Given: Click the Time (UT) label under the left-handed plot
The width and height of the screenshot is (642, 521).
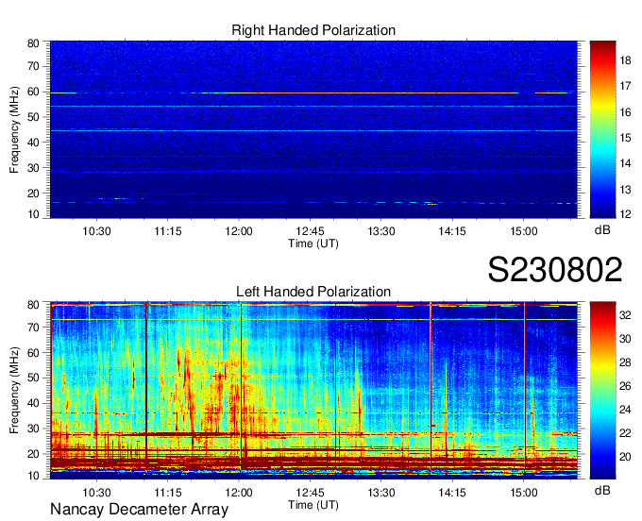Looking at the screenshot, I should pyautogui.click(x=313, y=505).
